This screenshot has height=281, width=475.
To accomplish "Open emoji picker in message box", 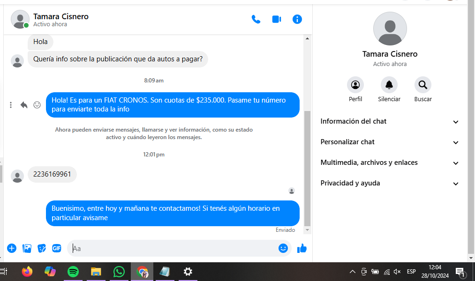I will tap(283, 248).
